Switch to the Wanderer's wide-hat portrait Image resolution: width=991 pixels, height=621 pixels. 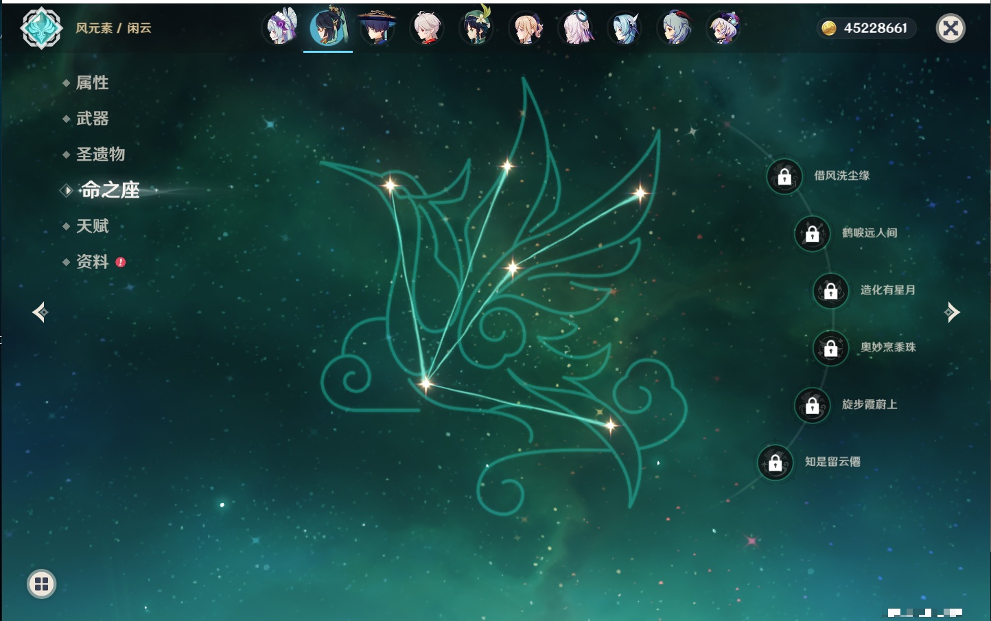pyautogui.click(x=377, y=28)
